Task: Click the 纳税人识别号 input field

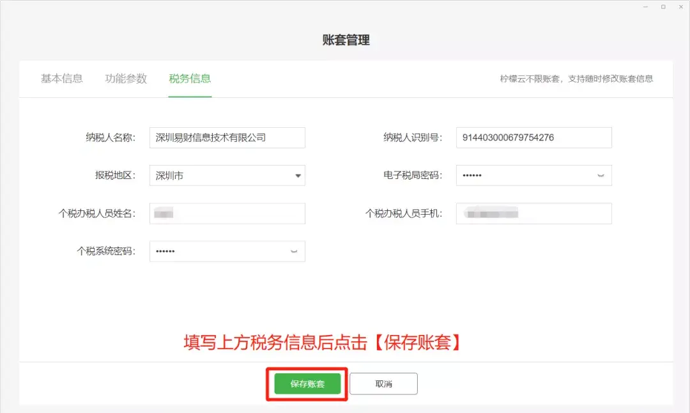Action: point(533,138)
